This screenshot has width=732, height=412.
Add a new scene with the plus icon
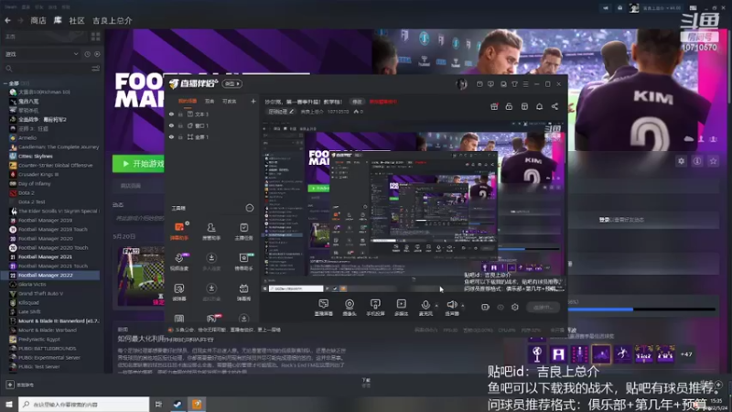[253, 101]
